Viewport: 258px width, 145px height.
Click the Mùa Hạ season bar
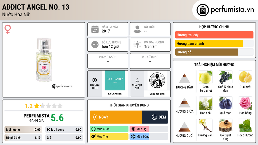pyautogui.click(x=149, y=129)
